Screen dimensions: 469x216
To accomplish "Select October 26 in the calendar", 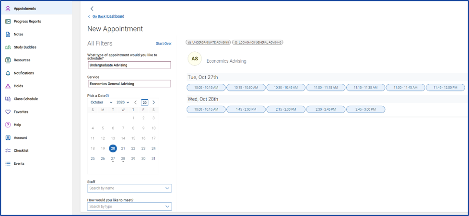I will pos(103,159).
